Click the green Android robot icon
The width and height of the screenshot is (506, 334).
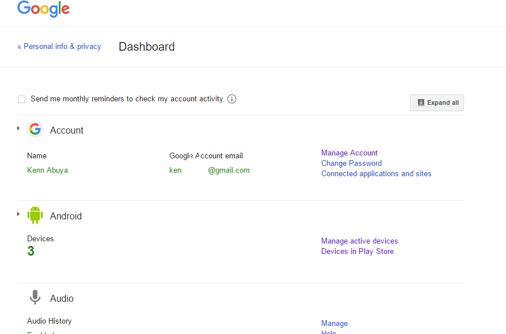pos(35,215)
